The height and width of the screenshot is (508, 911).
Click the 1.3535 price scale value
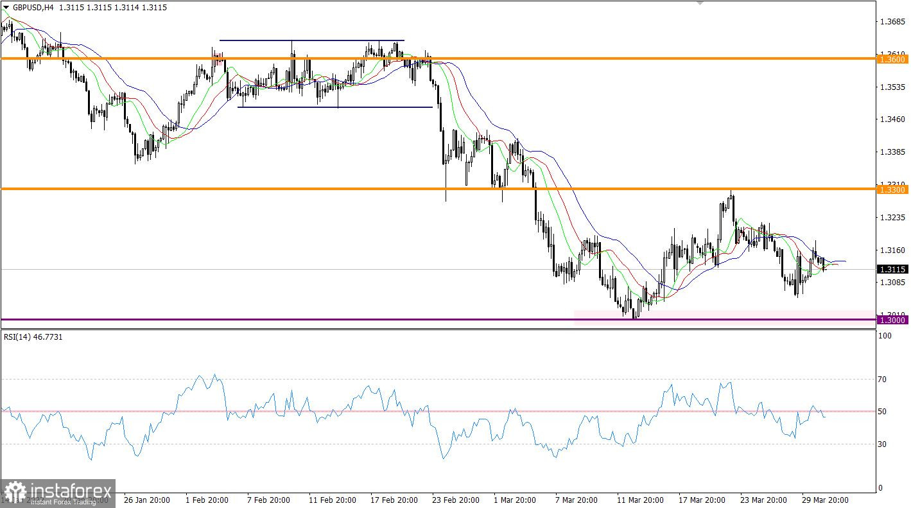tap(893, 87)
